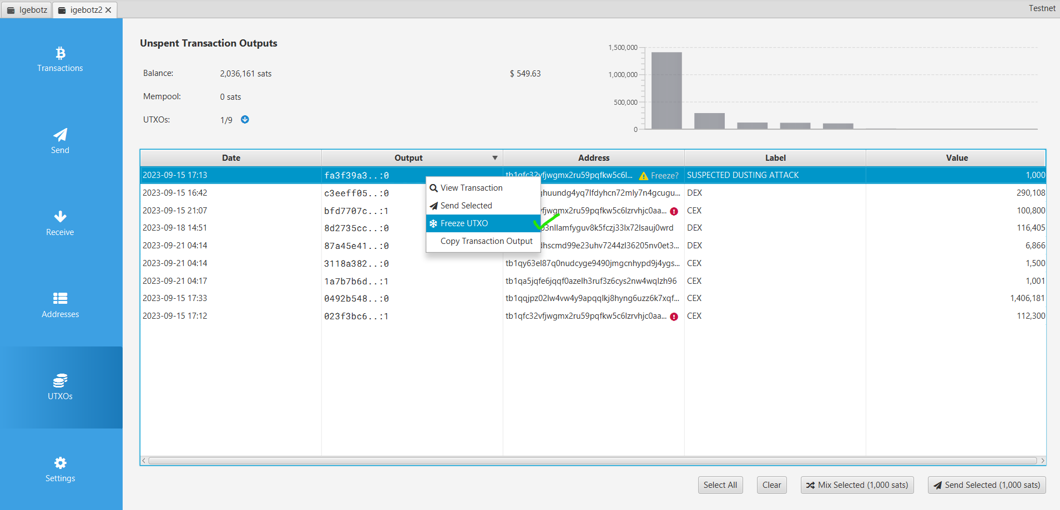Choose Freeze UTXO from context menu
The width and height of the screenshot is (1060, 510).
point(483,223)
